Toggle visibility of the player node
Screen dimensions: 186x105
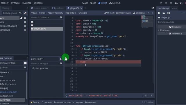25,18
